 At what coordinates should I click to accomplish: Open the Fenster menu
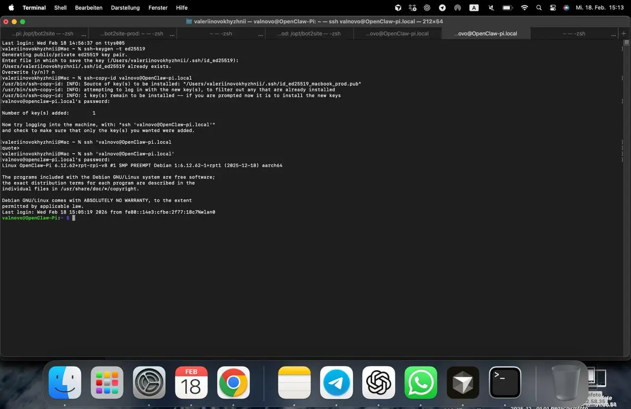pos(158,8)
